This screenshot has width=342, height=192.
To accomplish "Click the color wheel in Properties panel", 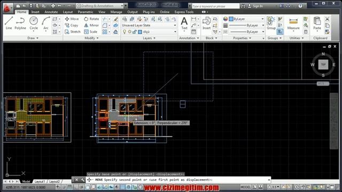I will pyautogui.click(x=226, y=19).
